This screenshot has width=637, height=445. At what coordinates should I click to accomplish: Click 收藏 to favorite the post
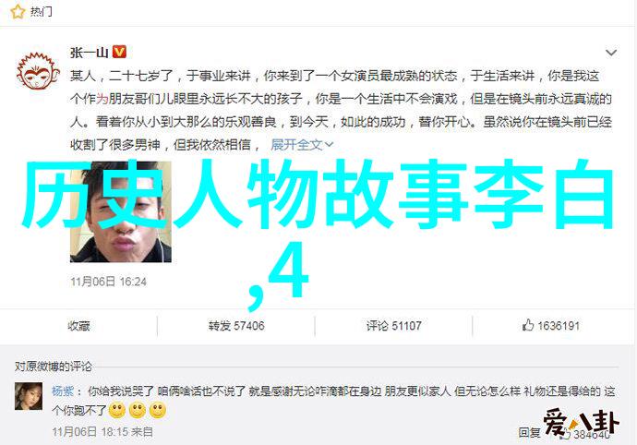pyautogui.click(x=78, y=326)
